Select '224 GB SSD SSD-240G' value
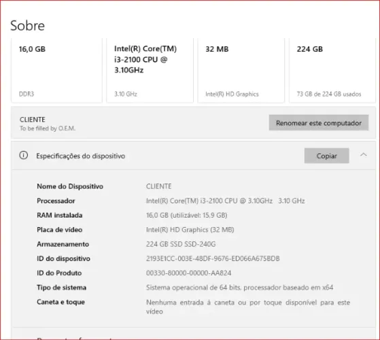This screenshot has height=340, width=380. pos(181,244)
